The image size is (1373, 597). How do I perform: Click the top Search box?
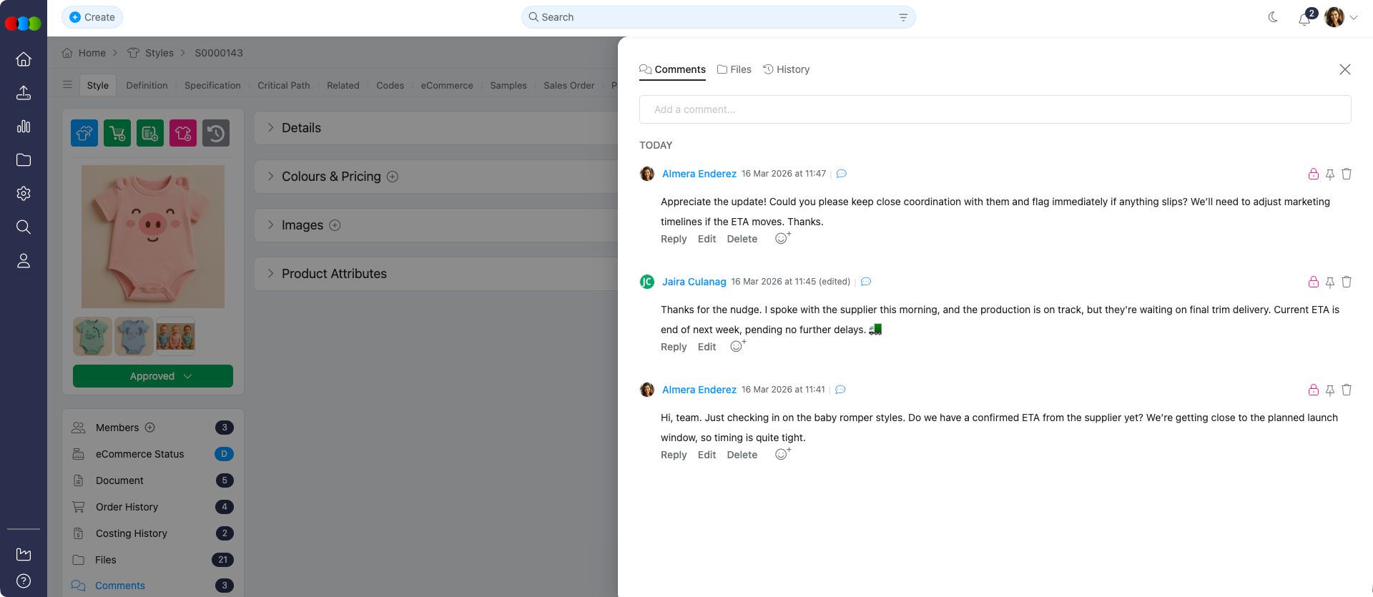point(718,17)
